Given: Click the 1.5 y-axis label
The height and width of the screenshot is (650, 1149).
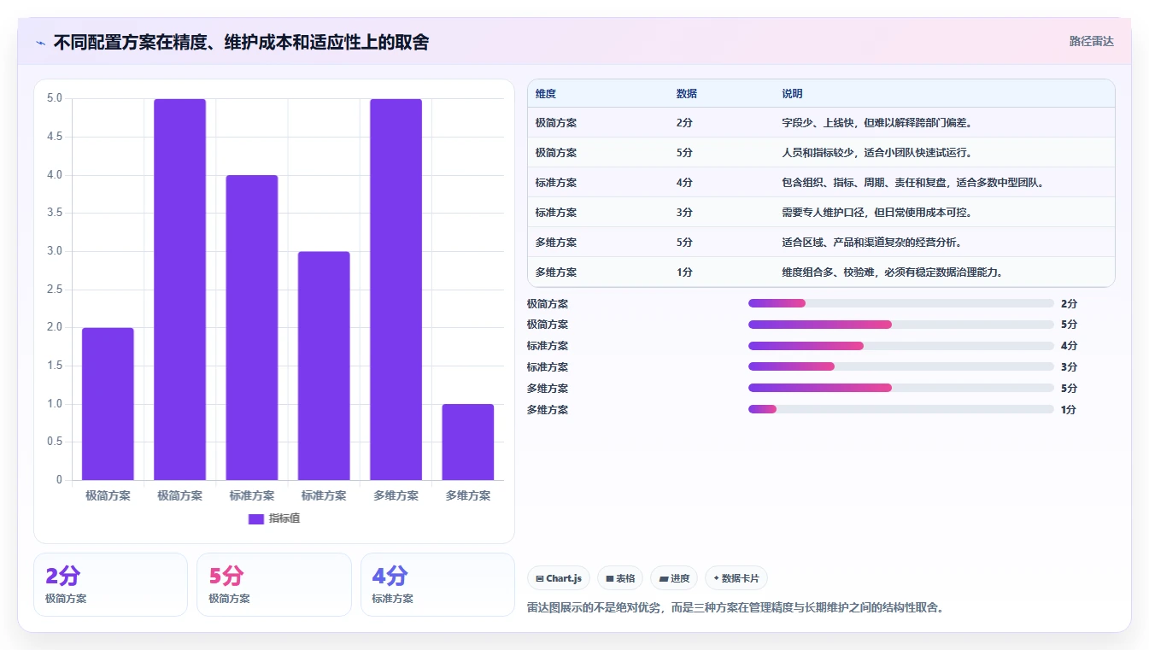Looking at the screenshot, I should (x=54, y=366).
